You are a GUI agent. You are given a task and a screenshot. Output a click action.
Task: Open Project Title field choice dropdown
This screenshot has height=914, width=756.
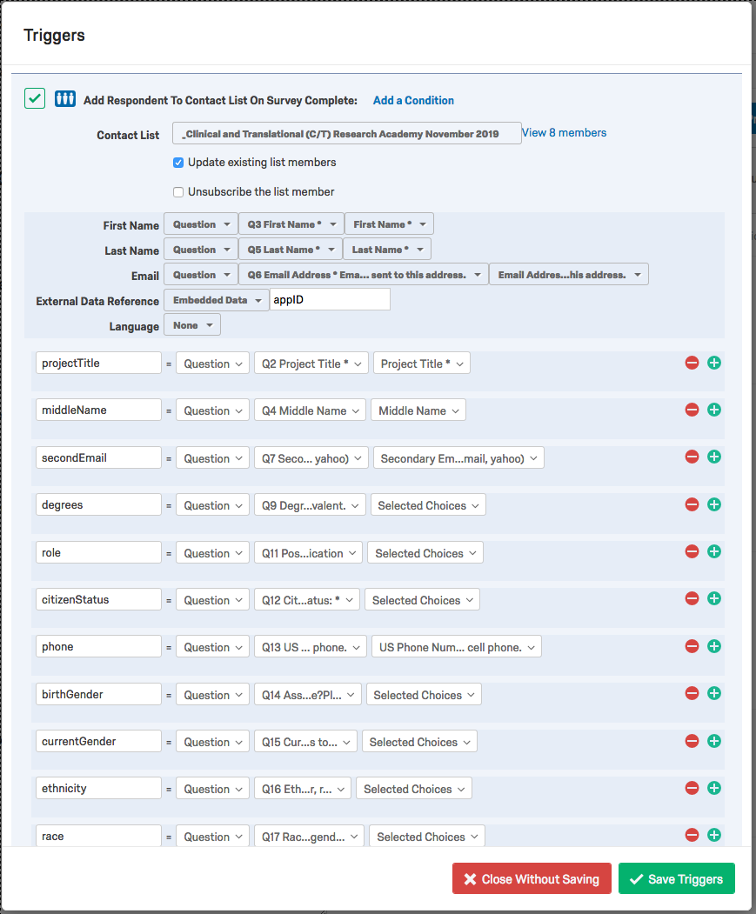422,364
